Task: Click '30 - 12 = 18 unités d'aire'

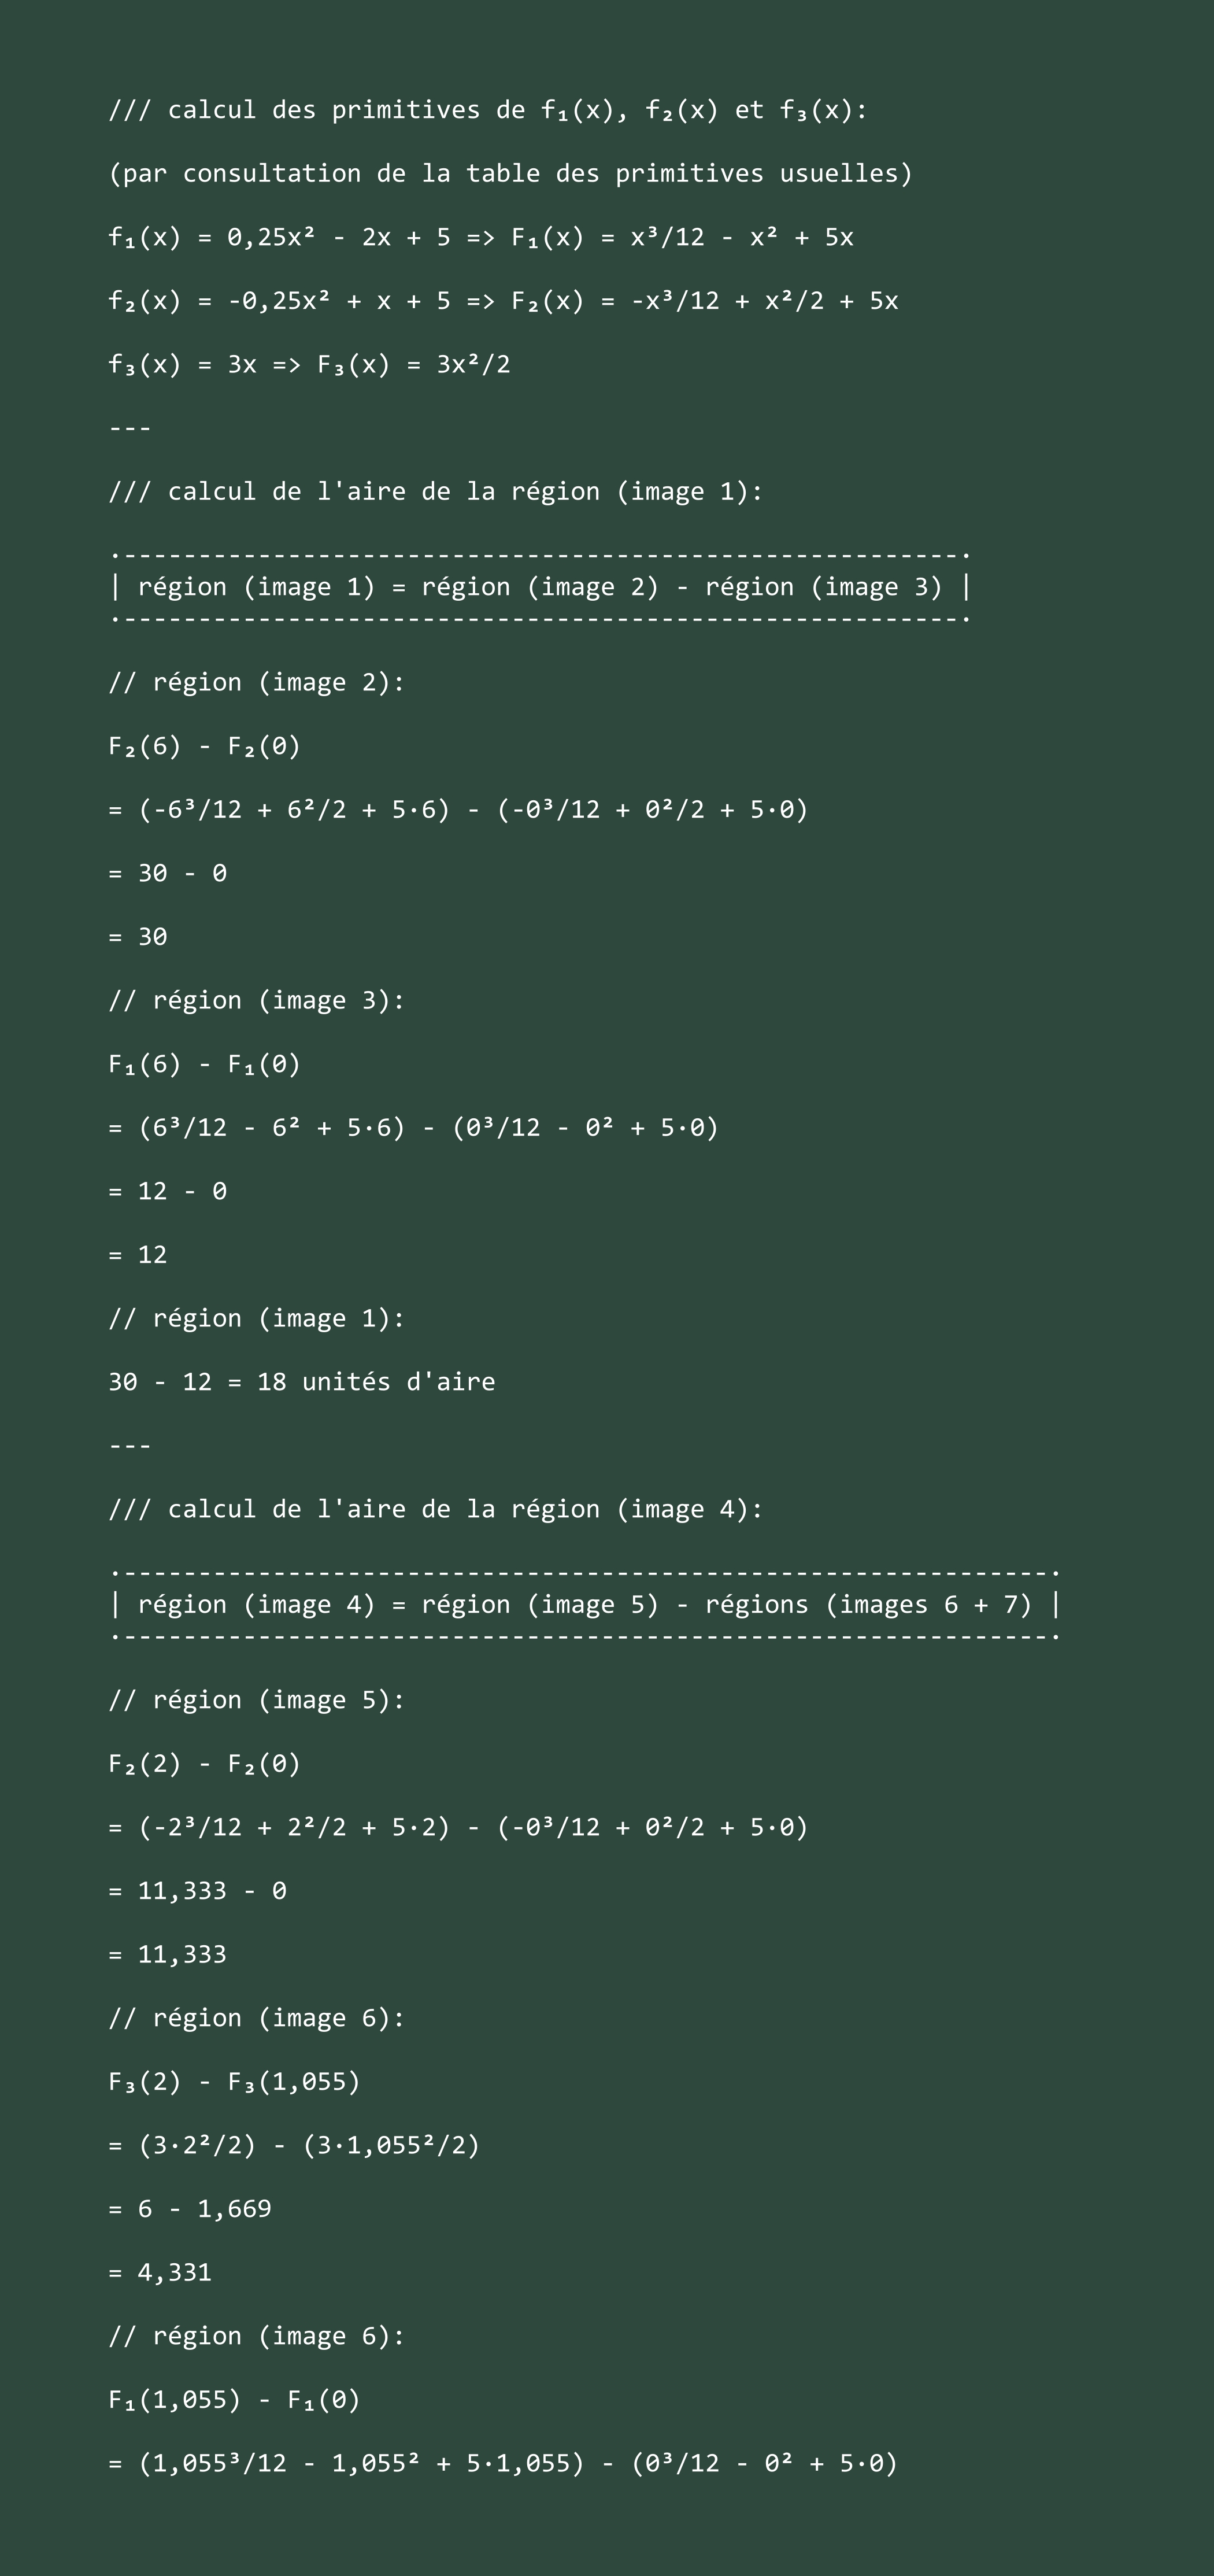Action: (x=302, y=1382)
